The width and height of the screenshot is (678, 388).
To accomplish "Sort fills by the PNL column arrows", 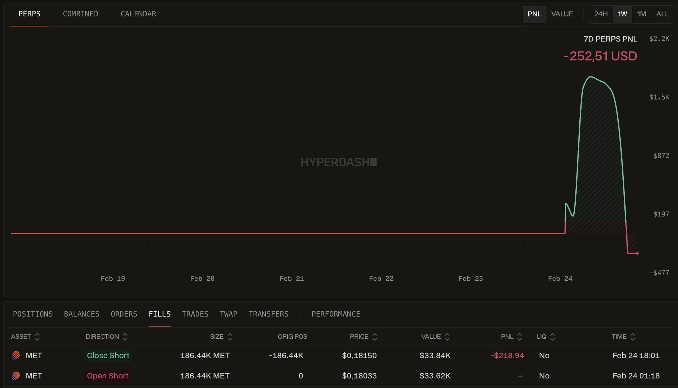I will [519, 337].
